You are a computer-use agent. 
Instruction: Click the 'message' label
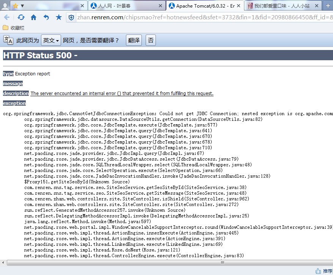13,84
